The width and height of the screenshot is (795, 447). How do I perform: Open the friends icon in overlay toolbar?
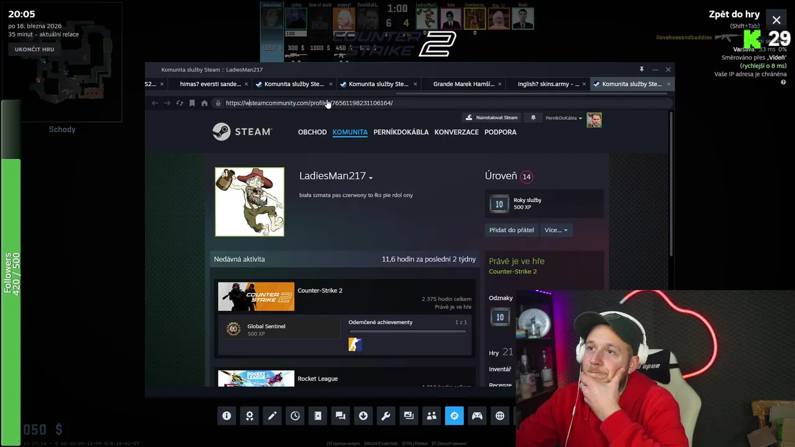pyautogui.click(x=432, y=416)
